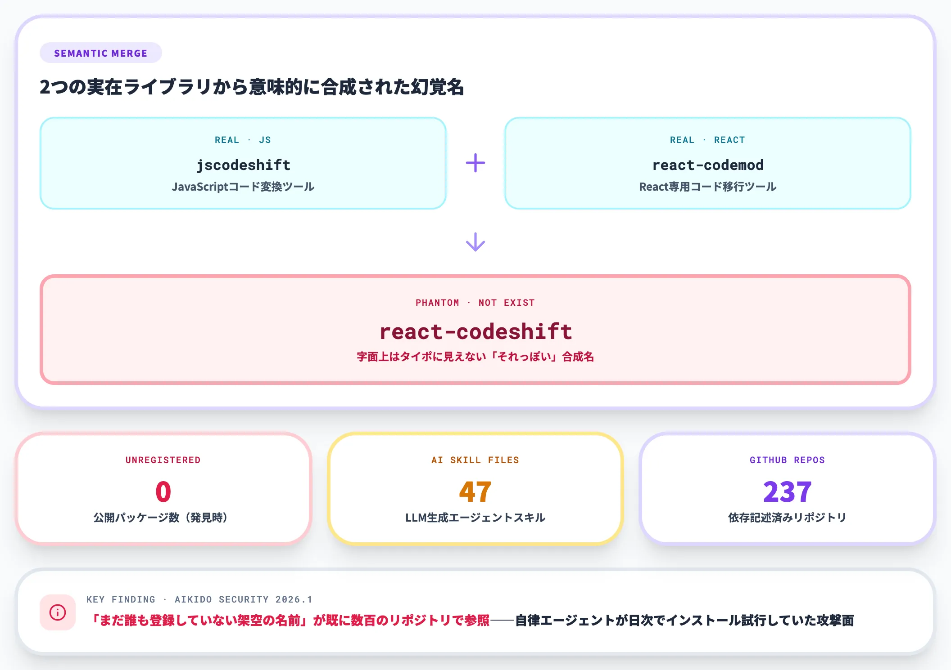The width and height of the screenshot is (951, 670).
Task: Click the React専用コード移行ツール description
Action: click(708, 187)
